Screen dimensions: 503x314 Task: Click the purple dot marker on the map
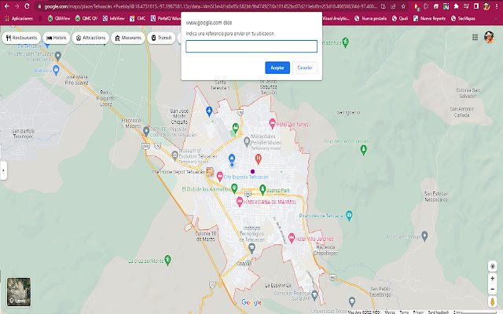point(252,171)
